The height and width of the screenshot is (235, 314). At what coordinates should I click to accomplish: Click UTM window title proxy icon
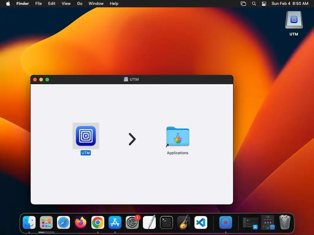tap(126, 79)
